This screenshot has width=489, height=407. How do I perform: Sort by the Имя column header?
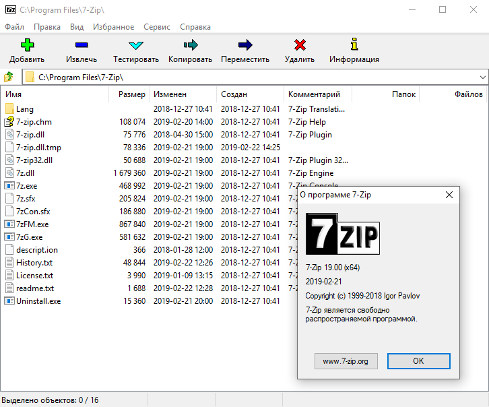click(55, 94)
